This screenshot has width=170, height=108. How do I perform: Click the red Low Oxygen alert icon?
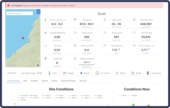click(x=8, y=5)
